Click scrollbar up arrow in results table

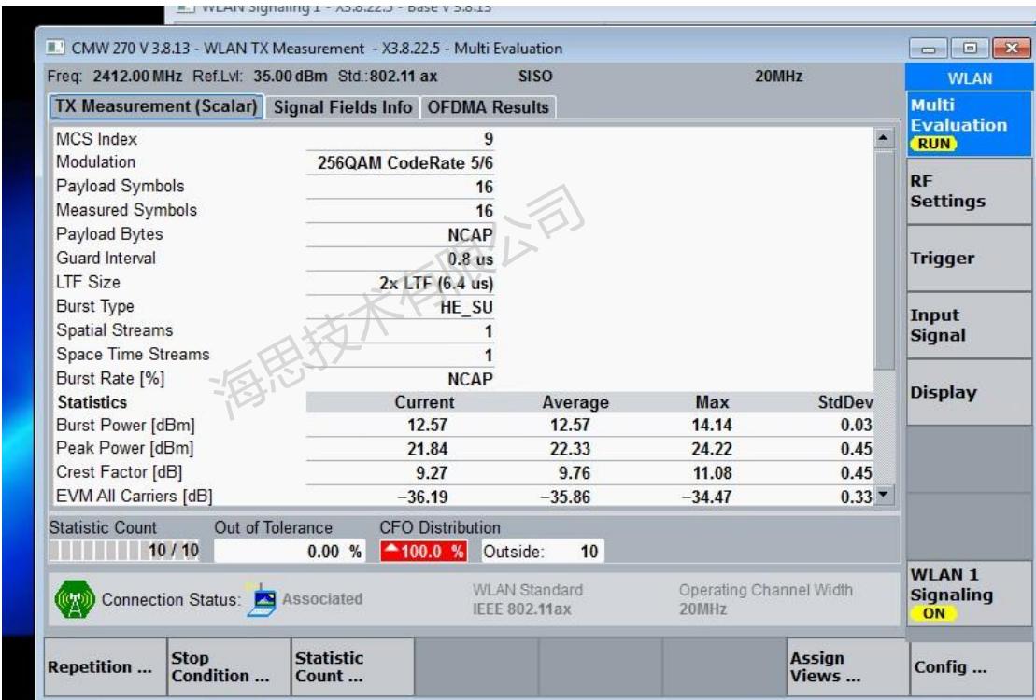(884, 138)
